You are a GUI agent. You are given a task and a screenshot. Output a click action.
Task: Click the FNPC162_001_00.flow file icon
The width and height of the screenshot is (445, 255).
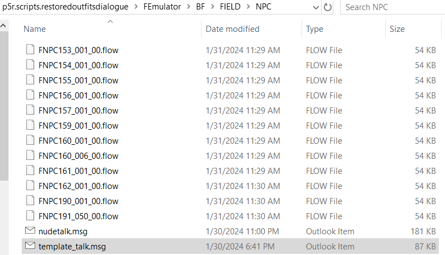[x=30, y=185]
